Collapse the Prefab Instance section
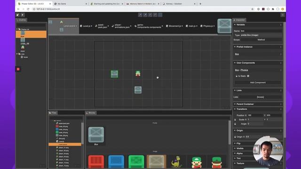Screen dimensions: 301x169 pyautogui.click(x=235, y=47)
